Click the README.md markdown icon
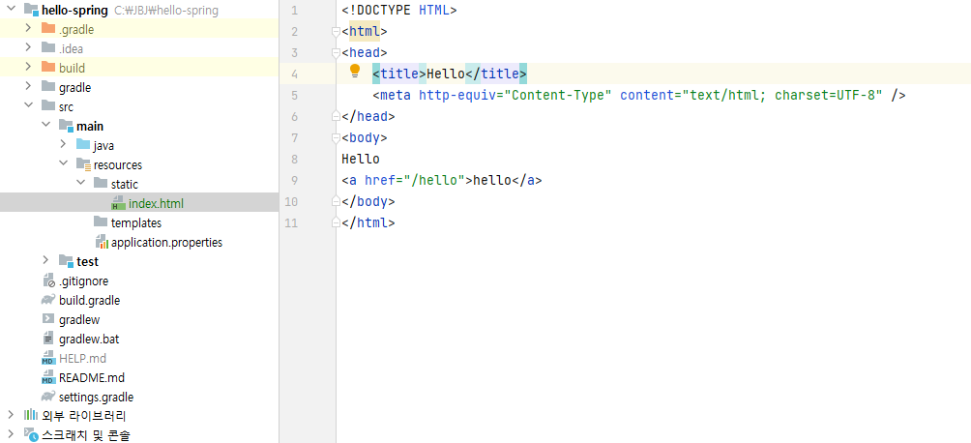 pyautogui.click(x=48, y=377)
